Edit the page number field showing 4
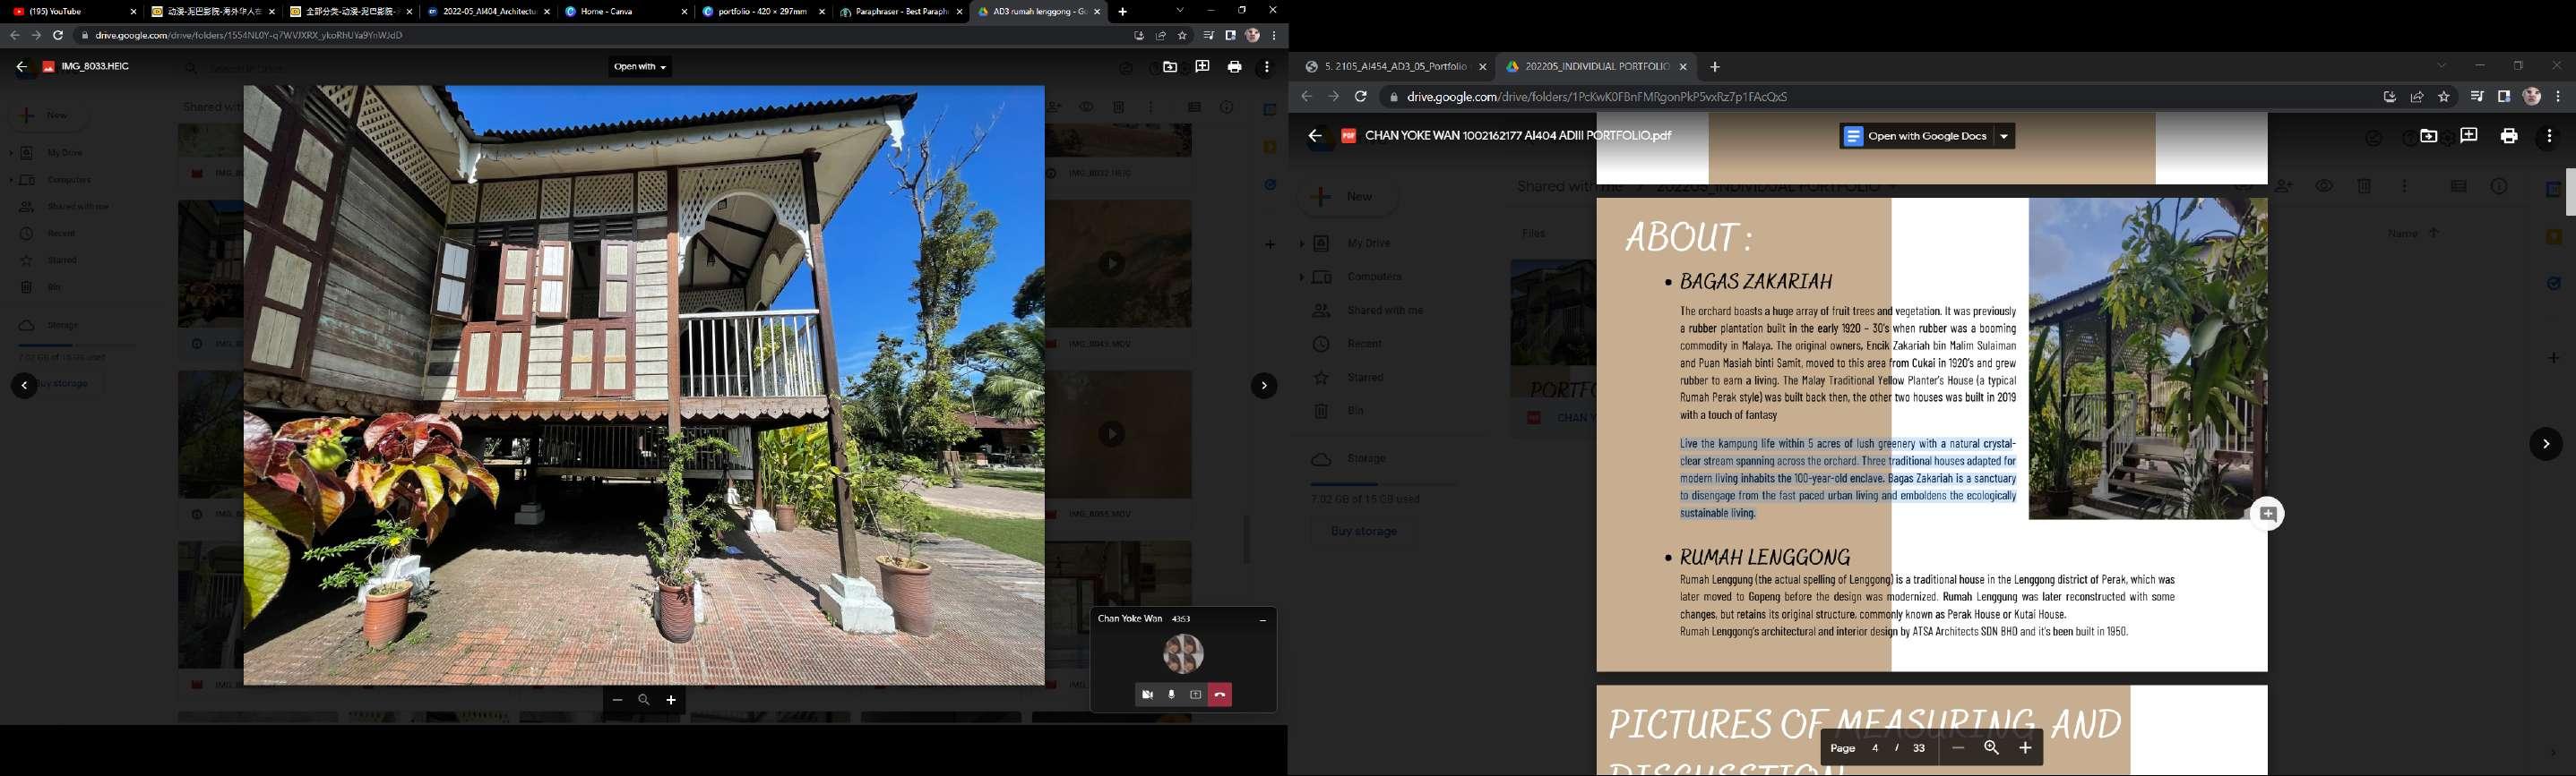The height and width of the screenshot is (776, 2576). pyautogui.click(x=1875, y=748)
